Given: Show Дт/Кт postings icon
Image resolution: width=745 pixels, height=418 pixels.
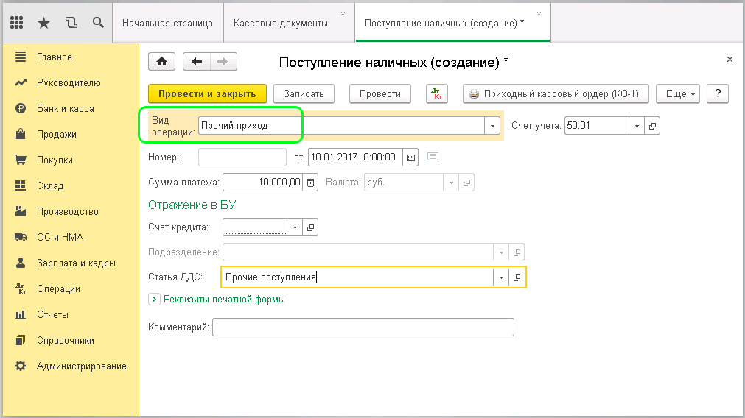Looking at the screenshot, I should point(437,94).
